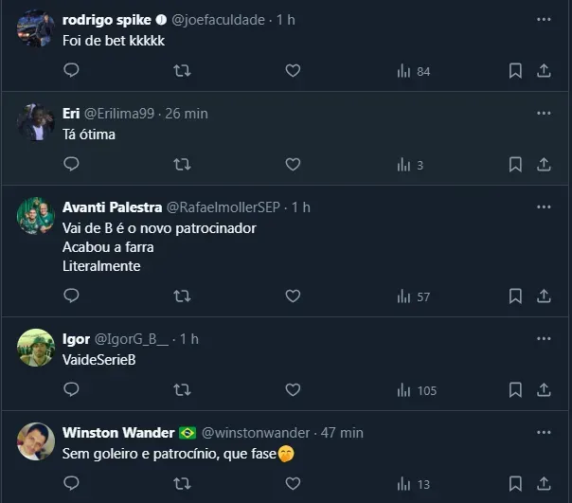Click Igor's profile avatar
The height and width of the screenshot is (503, 572).
(x=35, y=348)
